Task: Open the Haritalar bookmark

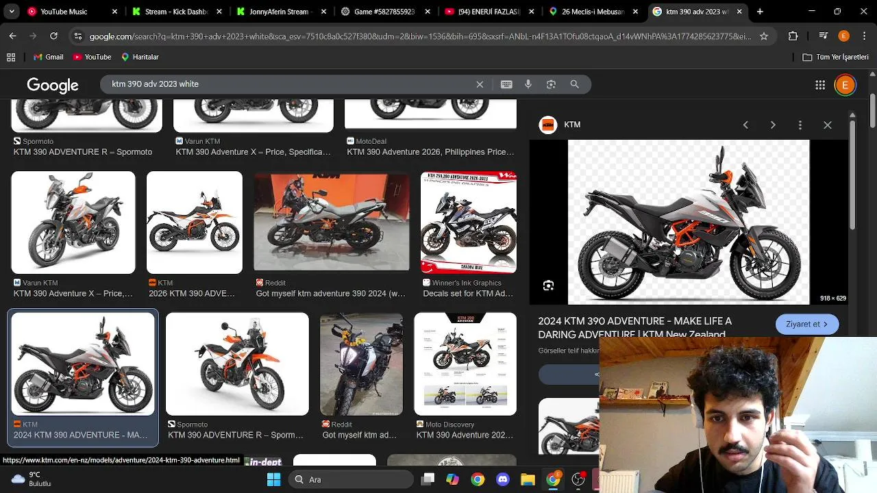Action: tap(140, 58)
